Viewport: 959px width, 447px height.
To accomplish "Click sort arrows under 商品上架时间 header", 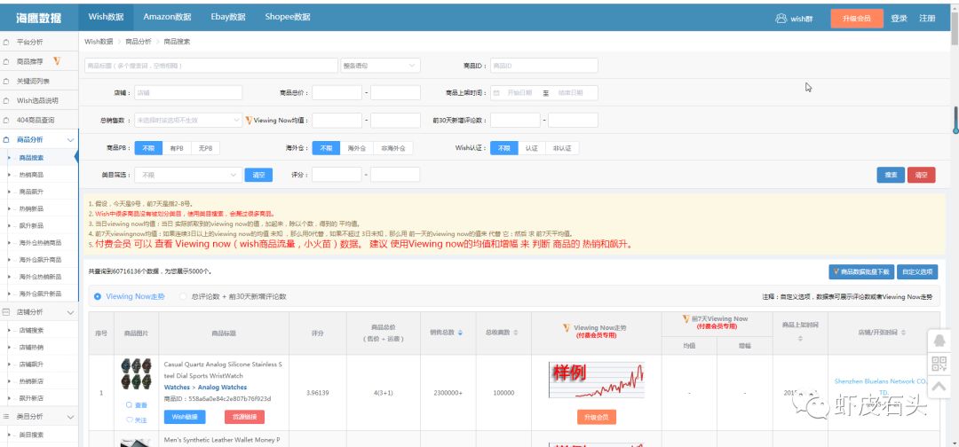I will [800, 338].
